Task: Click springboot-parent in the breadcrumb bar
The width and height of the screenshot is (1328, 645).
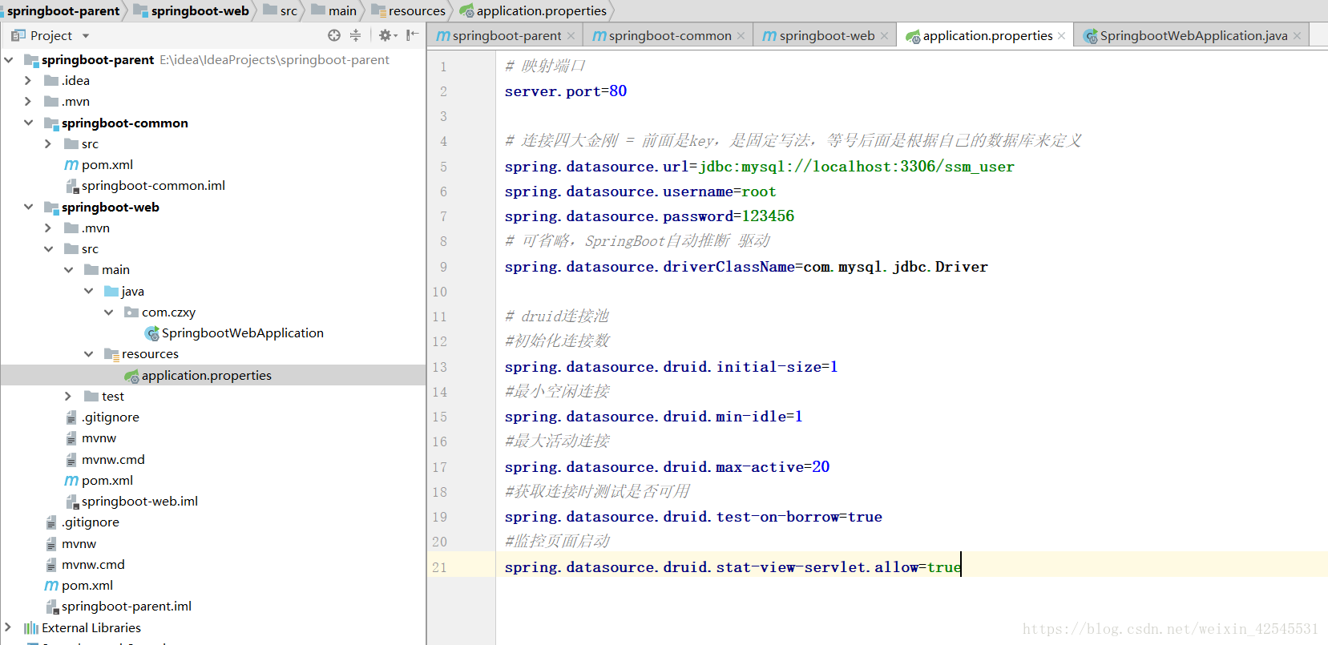Action: coord(63,11)
